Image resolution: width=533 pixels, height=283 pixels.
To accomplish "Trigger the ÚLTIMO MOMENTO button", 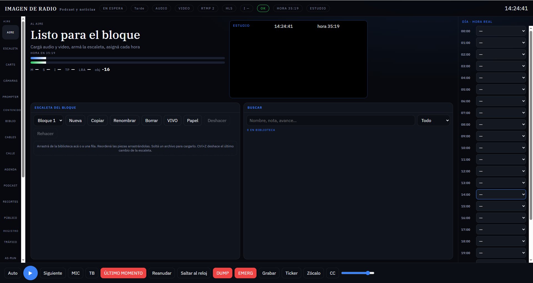I will point(123,273).
